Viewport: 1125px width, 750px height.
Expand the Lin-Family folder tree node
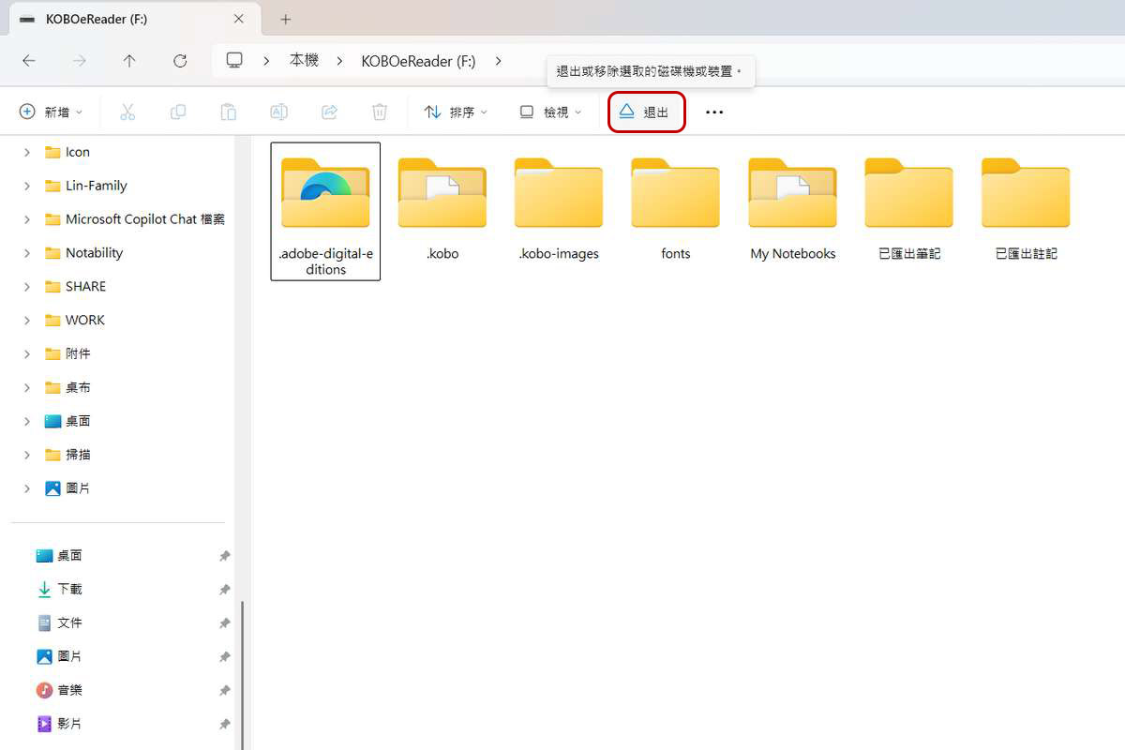click(27, 186)
